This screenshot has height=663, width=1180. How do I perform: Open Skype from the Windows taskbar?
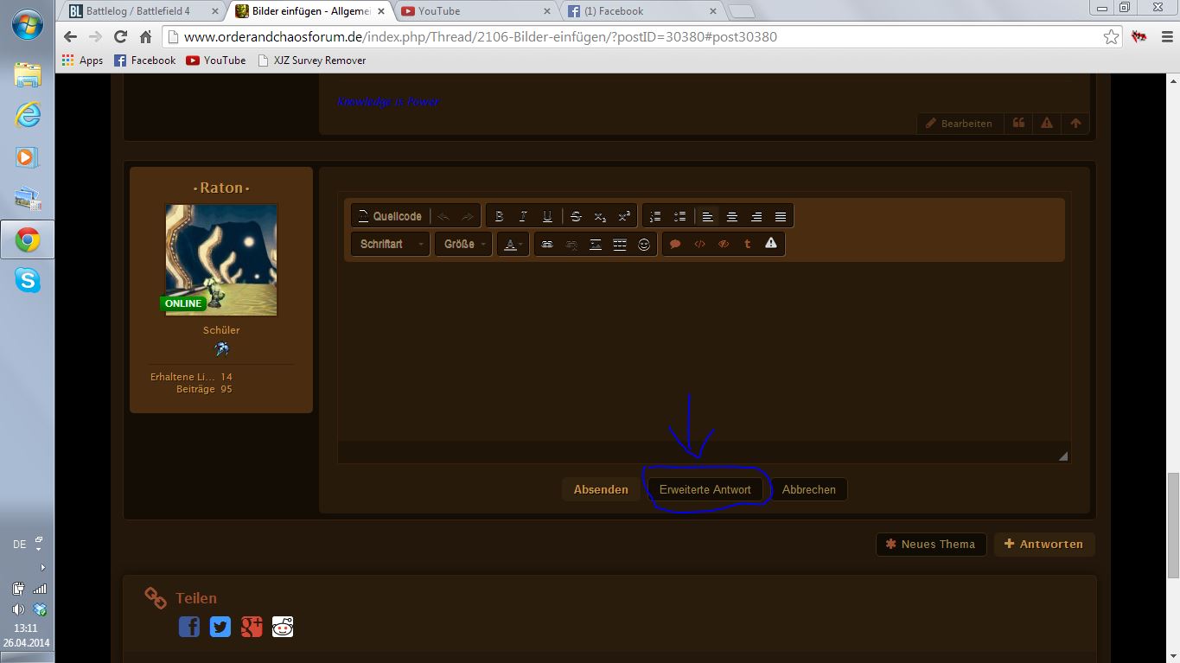click(28, 280)
